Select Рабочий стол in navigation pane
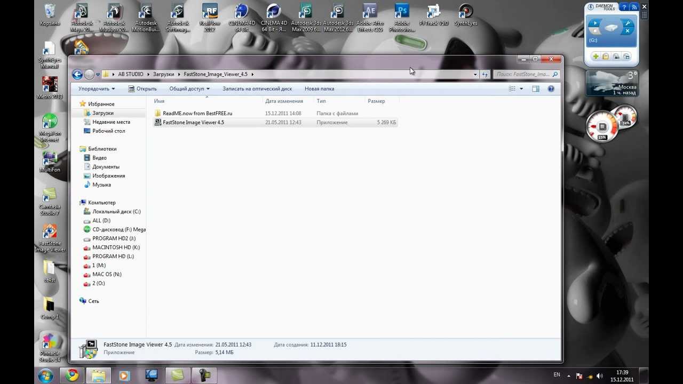This screenshot has height=384, width=683. click(x=109, y=131)
